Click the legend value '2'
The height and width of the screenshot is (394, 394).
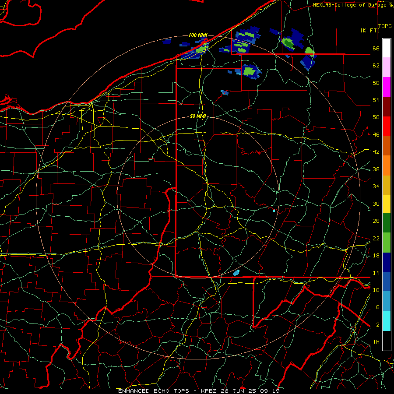pyautogui.click(x=377, y=325)
